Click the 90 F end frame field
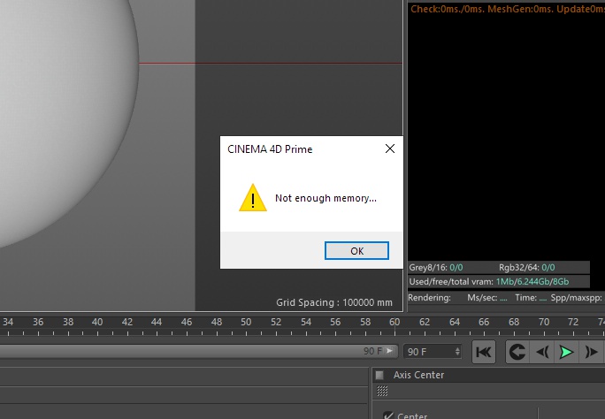 pos(433,352)
